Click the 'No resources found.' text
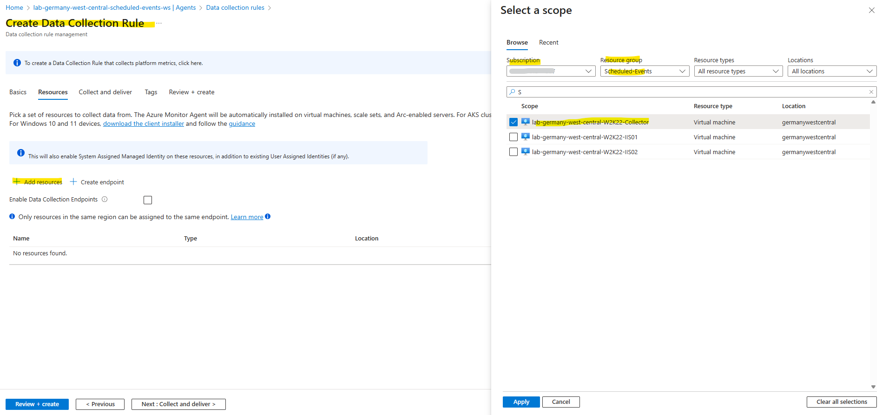Viewport: 882px width, 415px height. (40, 253)
